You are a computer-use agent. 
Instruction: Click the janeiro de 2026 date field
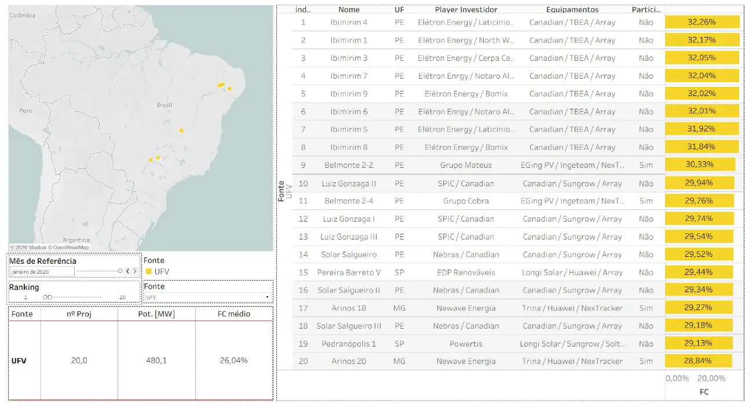pyautogui.click(x=42, y=271)
